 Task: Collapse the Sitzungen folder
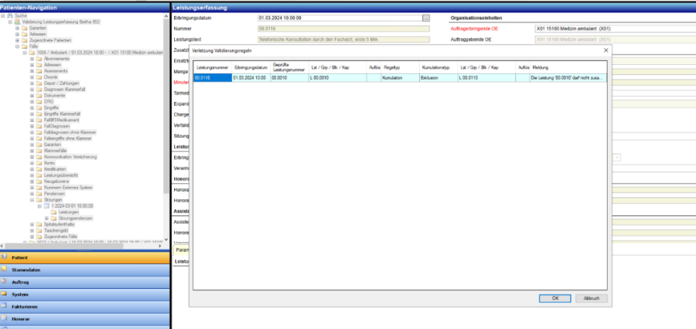32,200
